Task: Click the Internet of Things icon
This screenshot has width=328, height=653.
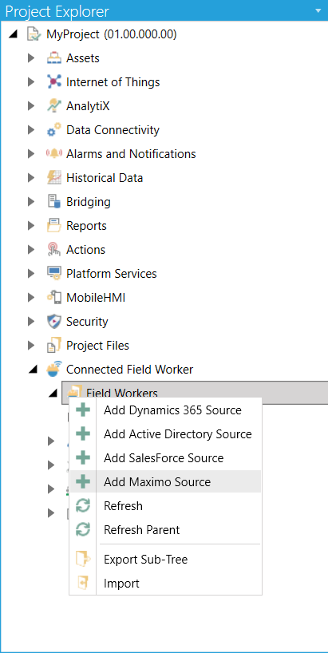Action: point(54,82)
